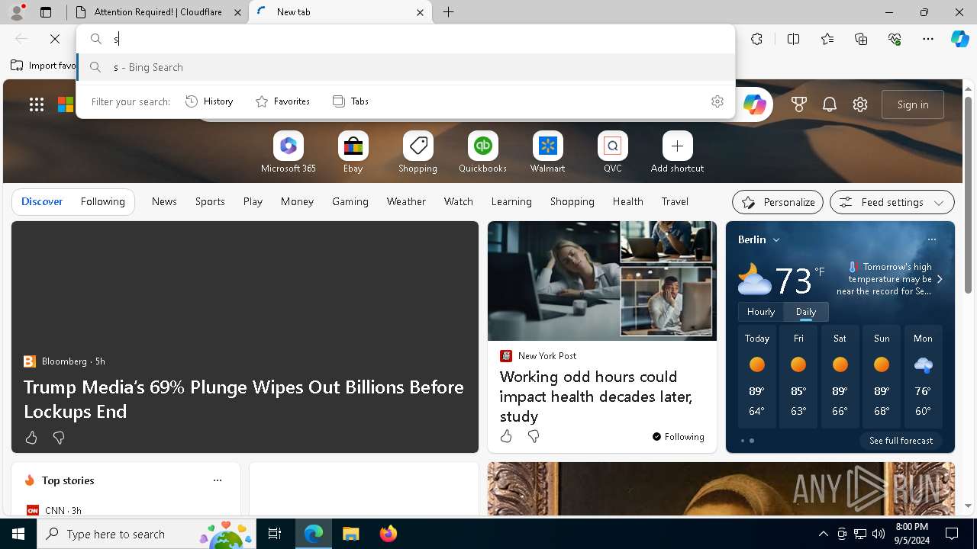
Task: Open a new tab with plus button
Action: pos(449,12)
